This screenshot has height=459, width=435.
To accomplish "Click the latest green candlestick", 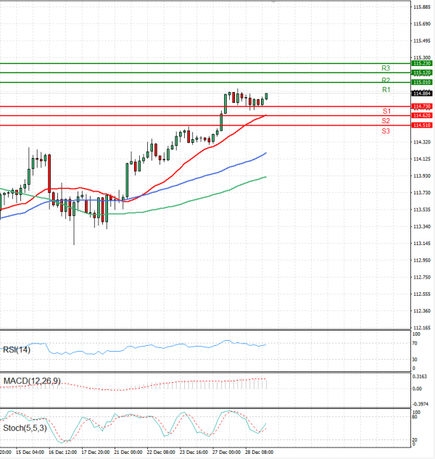I will click(267, 96).
